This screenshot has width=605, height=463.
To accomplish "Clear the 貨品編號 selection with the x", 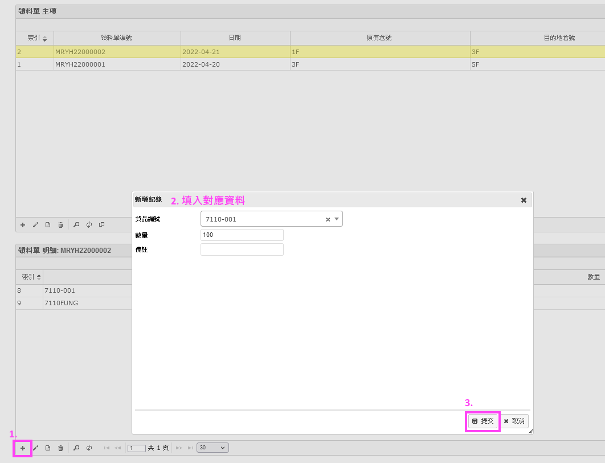I will [328, 219].
